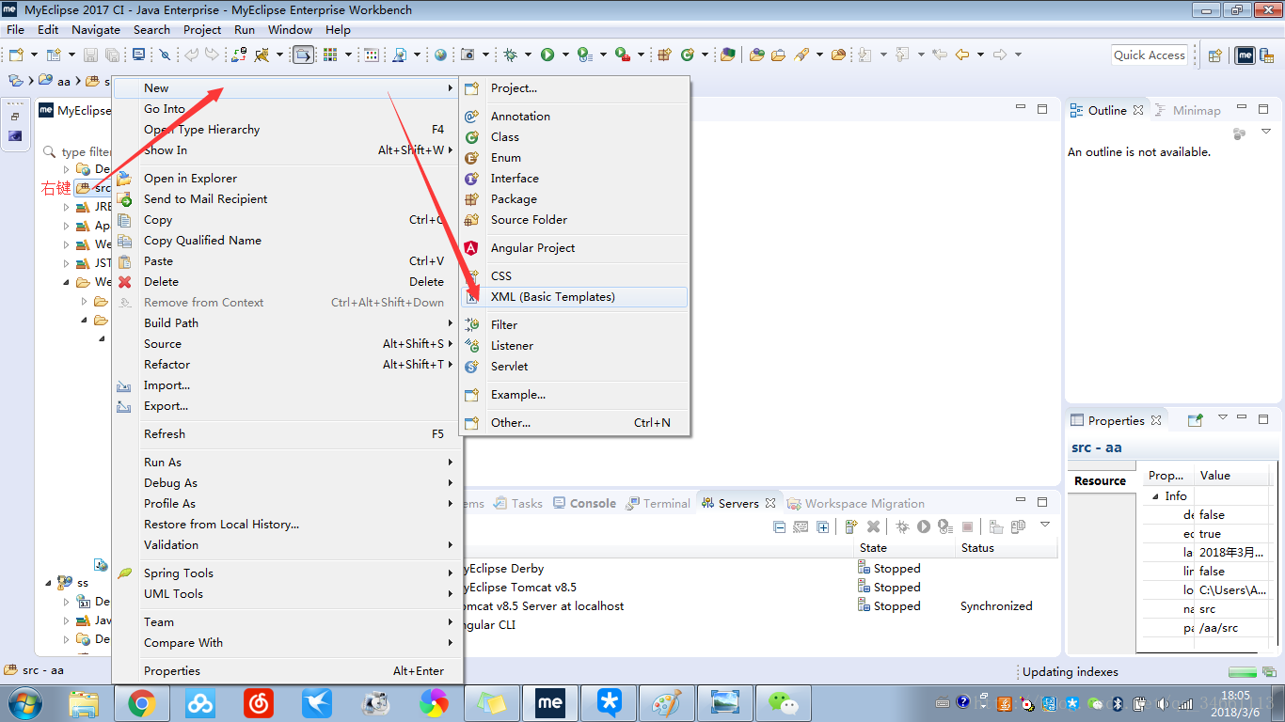The height and width of the screenshot is (722, 1285).
Task: Click the Open Perspective icon
Action: [1214, 55]
